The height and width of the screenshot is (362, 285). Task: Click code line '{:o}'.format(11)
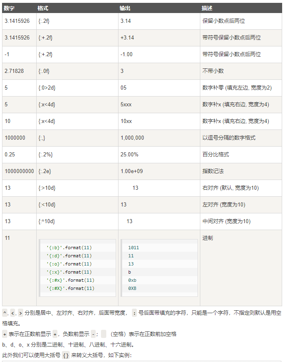point(69,264)
